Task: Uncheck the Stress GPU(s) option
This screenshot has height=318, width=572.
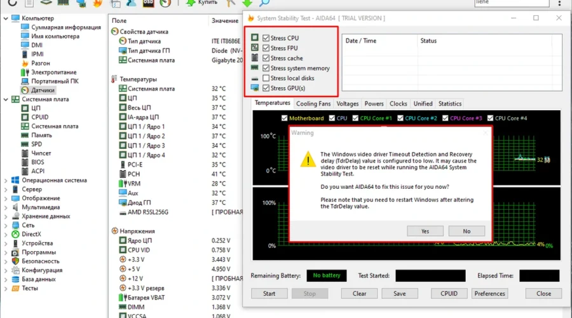Action: [266, 88]
